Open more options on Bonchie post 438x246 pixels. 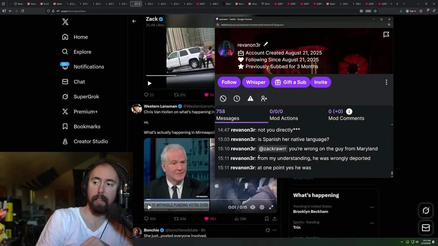(x=274, y=230)
